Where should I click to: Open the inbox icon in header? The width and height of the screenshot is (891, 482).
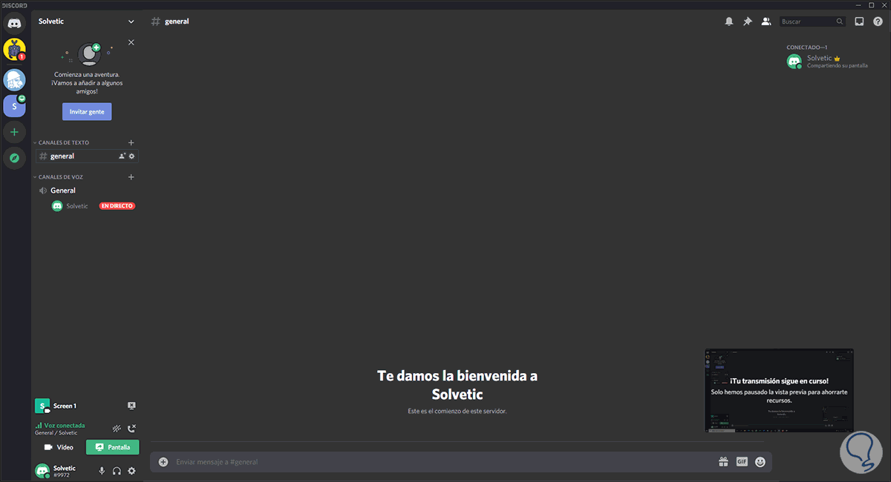click(859, 22)
